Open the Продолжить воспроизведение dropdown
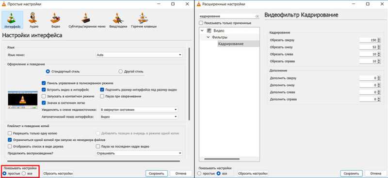The height and width of the screenshot is (178, 388). (x=139, y=153)
